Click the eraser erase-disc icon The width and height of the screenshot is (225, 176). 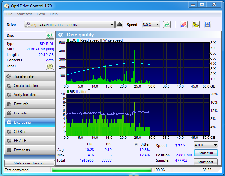pyautogui.click(x=183, y=25)
